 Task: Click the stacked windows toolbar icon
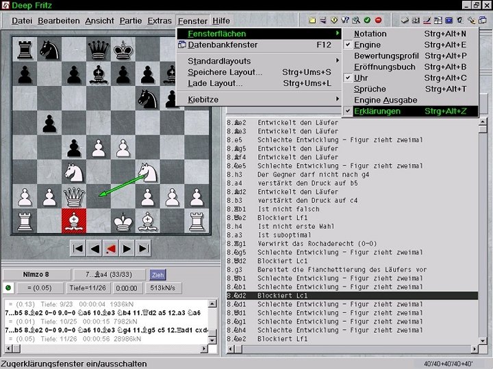482,20
